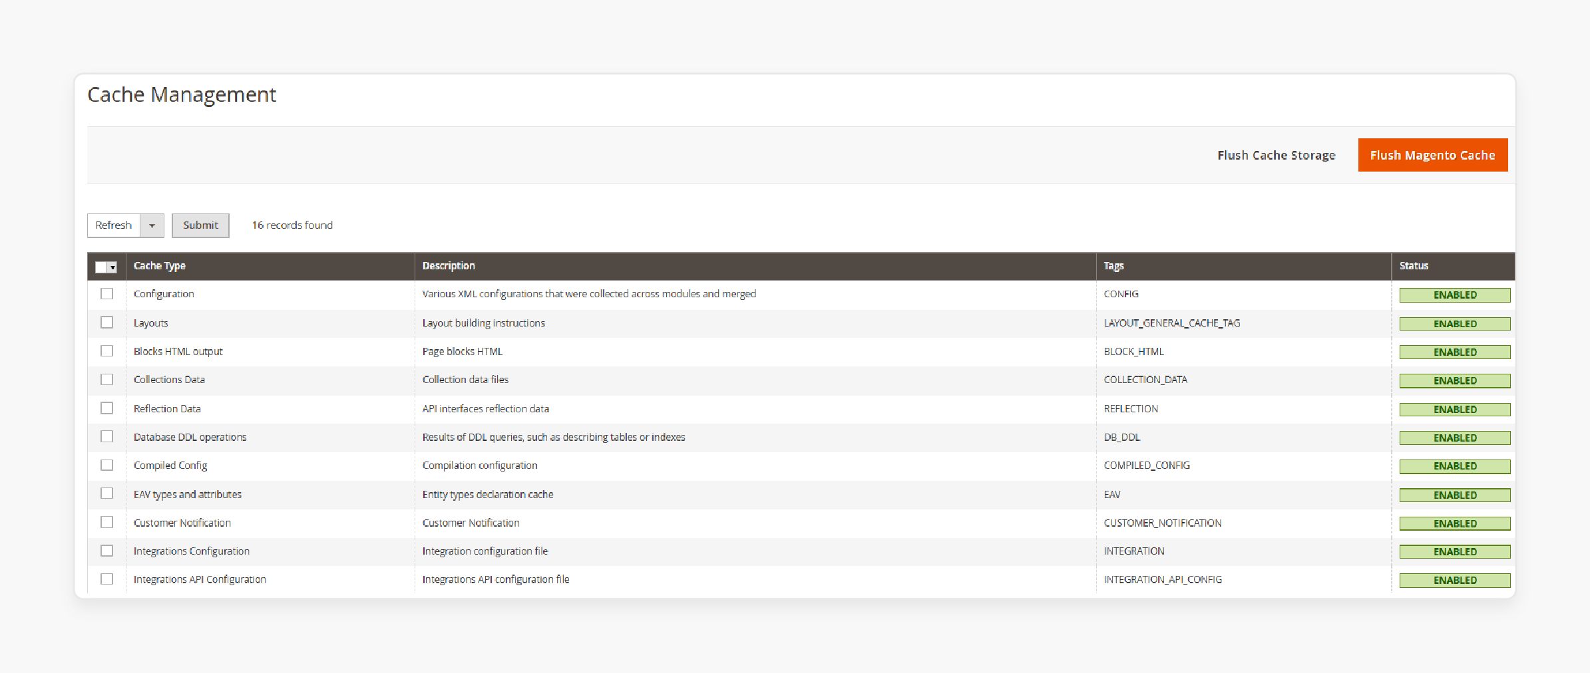
Task: Click the Submit button
Action: click(x=200, y=225)
